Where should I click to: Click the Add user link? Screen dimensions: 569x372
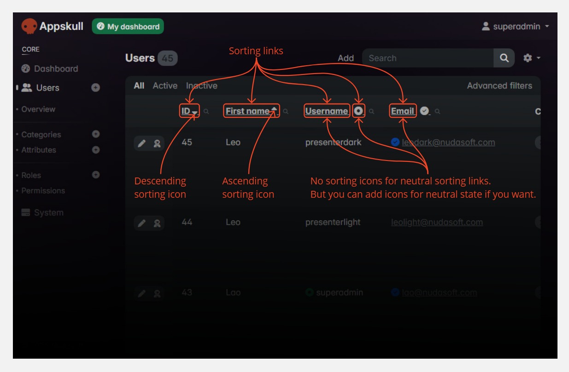coord(346,58)
